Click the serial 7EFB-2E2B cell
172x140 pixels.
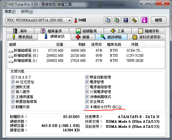[135, 61]
